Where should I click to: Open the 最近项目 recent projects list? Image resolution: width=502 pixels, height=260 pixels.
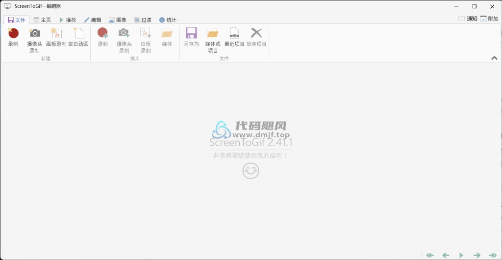click(x=234, y=37)
